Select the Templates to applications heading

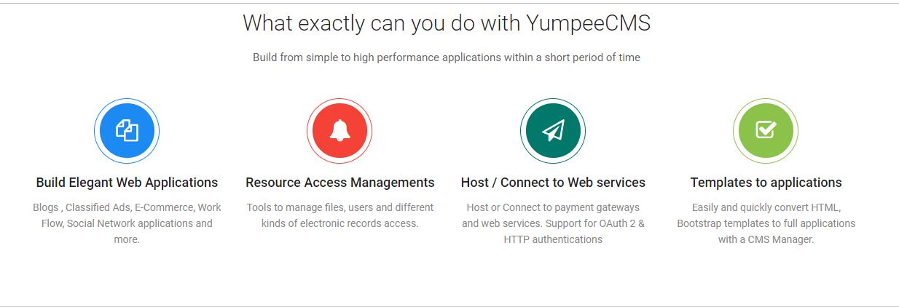766,183
